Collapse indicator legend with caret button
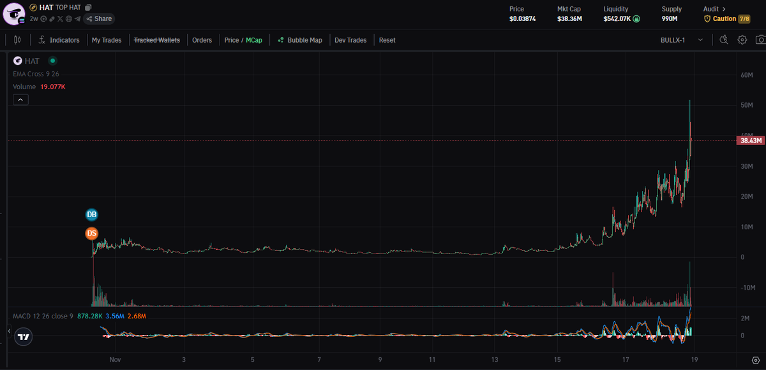The width and height of the screenshot is (766, 370). coord(20,99)
